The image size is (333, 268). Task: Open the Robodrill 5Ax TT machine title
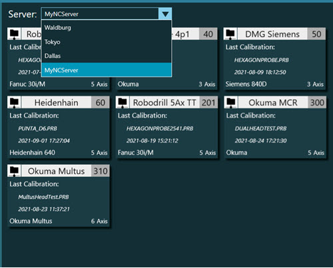(165, 102)
